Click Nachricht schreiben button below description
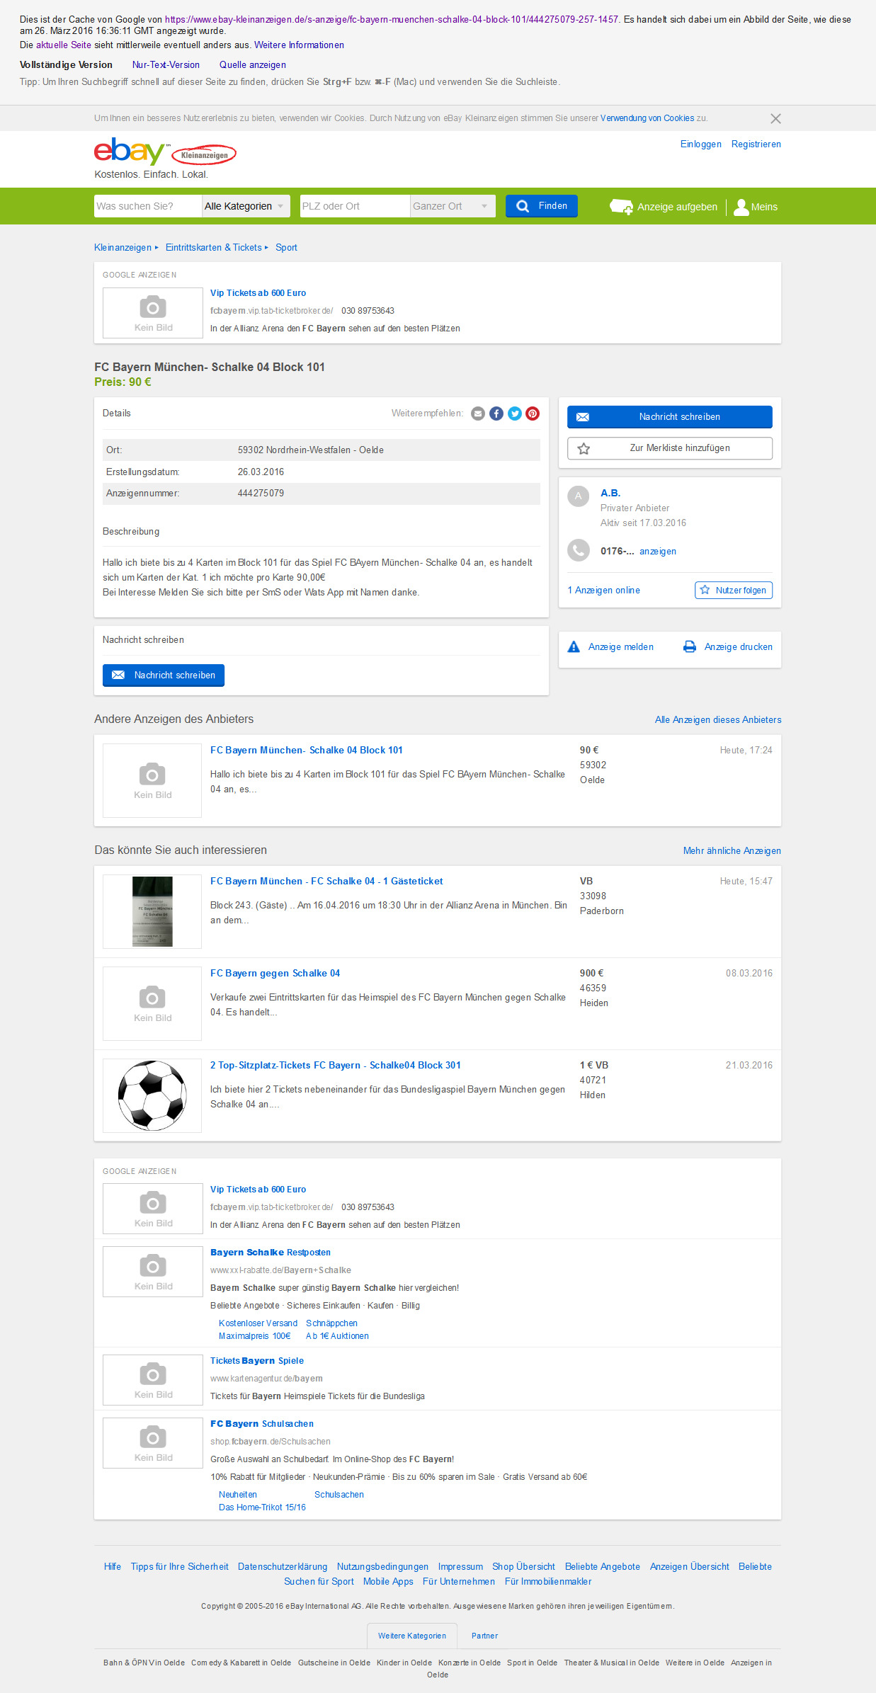The height and width of the screenshot is (1693, 876). click(x=164, y=676)
